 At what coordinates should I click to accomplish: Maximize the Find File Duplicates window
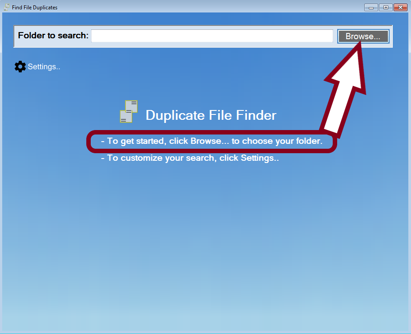(x=386, y=7)
